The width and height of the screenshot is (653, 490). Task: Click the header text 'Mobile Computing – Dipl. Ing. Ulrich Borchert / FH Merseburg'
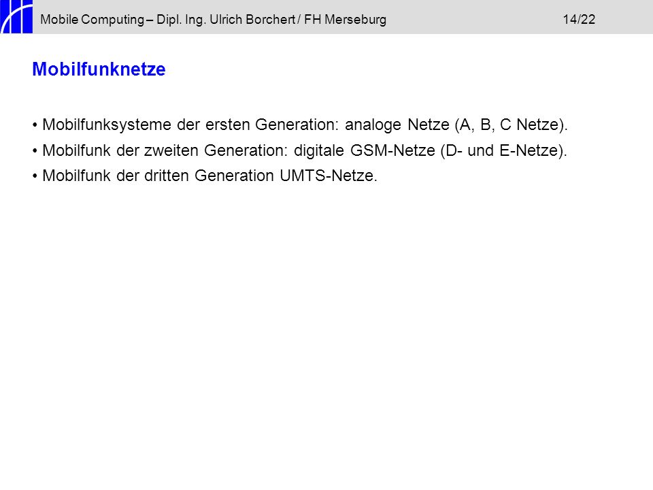click(x=213, y=20)
